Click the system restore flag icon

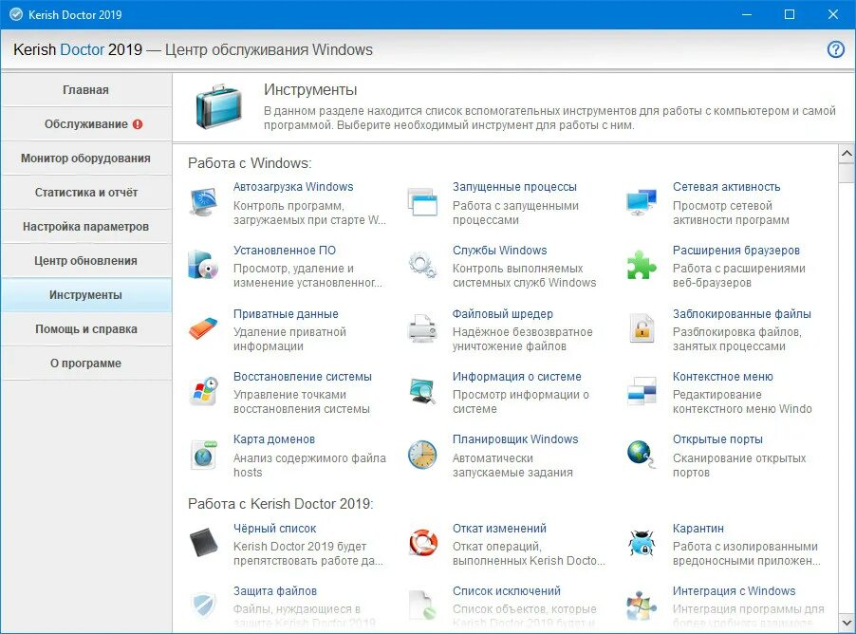pos(204,391)
